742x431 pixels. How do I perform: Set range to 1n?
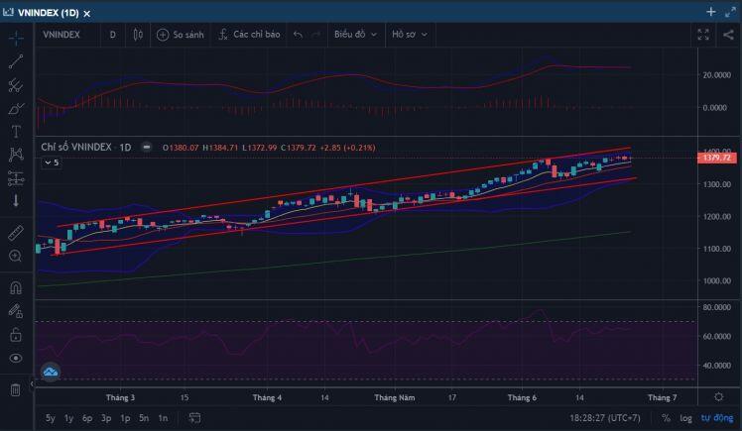[x=163, y=418]
